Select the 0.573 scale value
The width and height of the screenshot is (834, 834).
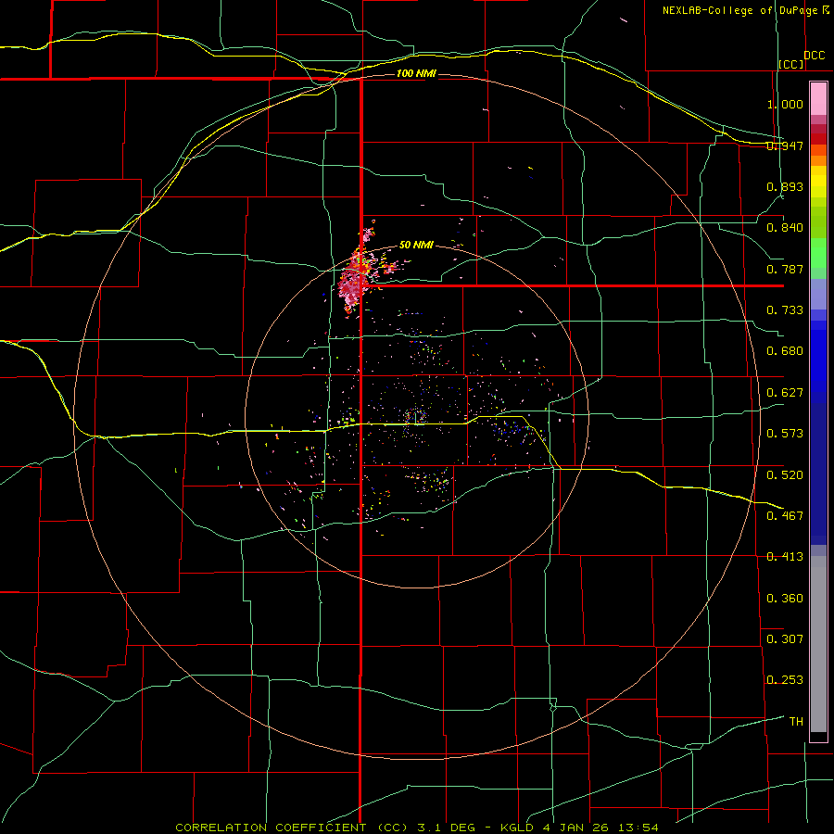click(x=785, y=434)
